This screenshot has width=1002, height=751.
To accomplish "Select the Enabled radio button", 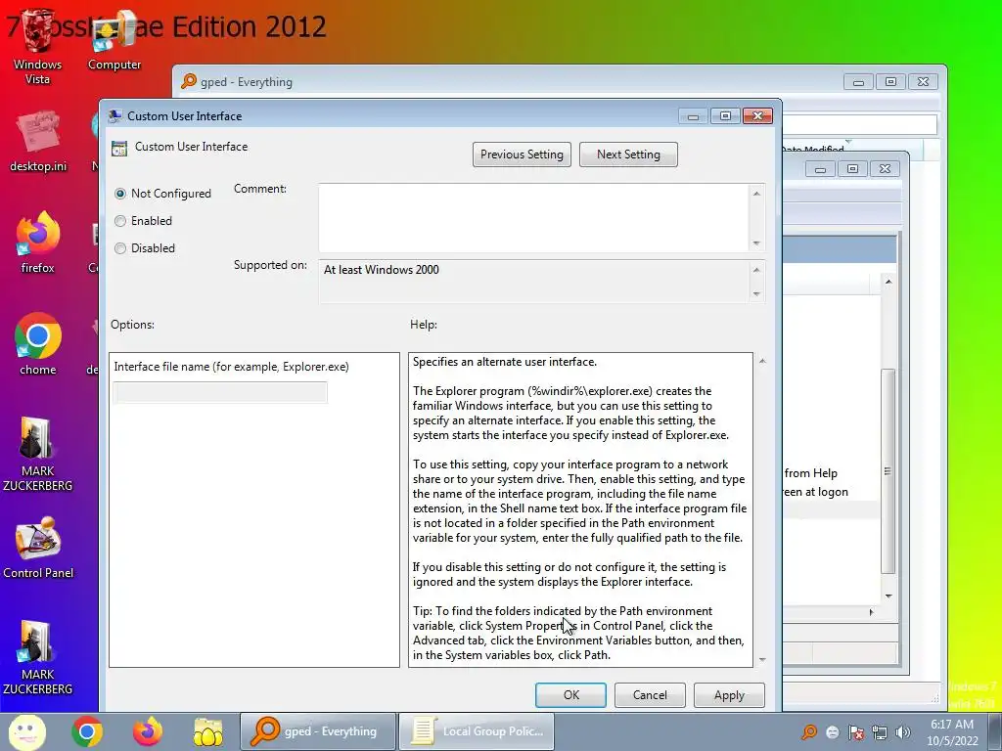I will [120, 221].
